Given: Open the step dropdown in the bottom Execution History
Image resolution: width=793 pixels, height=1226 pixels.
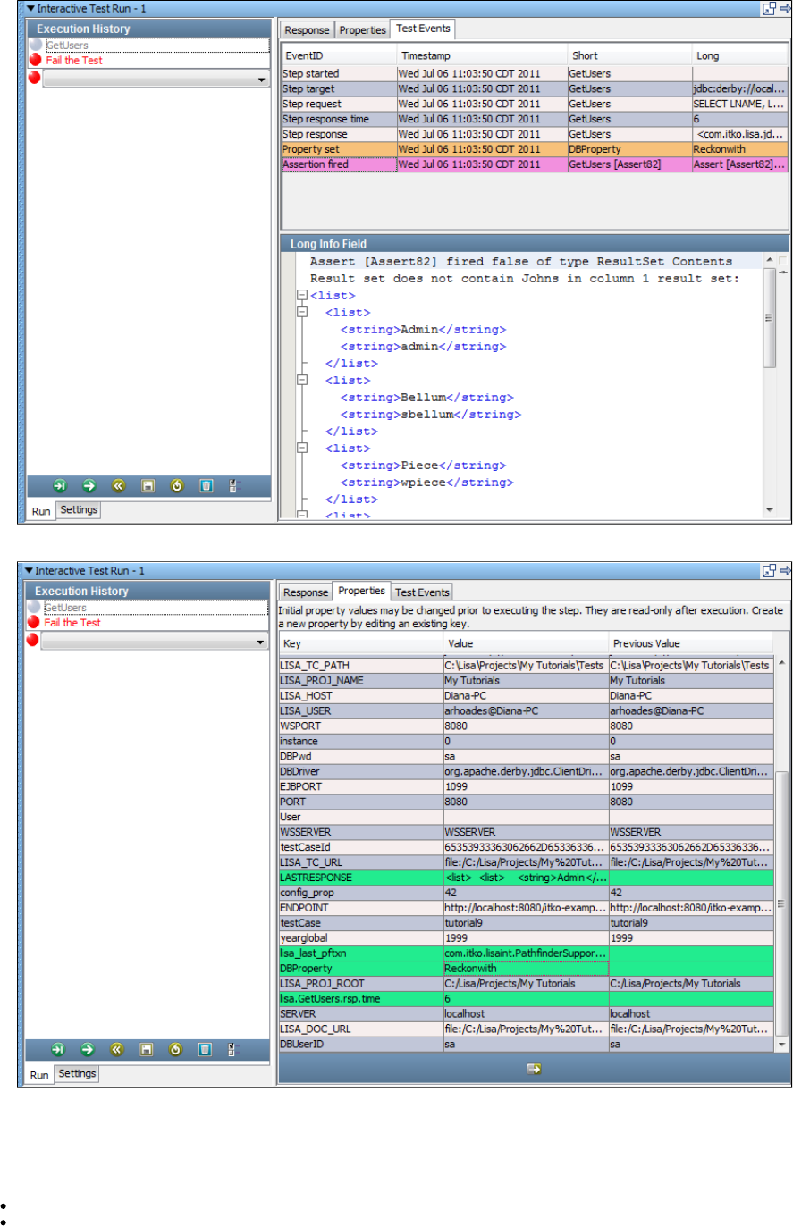Looking at the screenshot, I should tap(261, 642).
